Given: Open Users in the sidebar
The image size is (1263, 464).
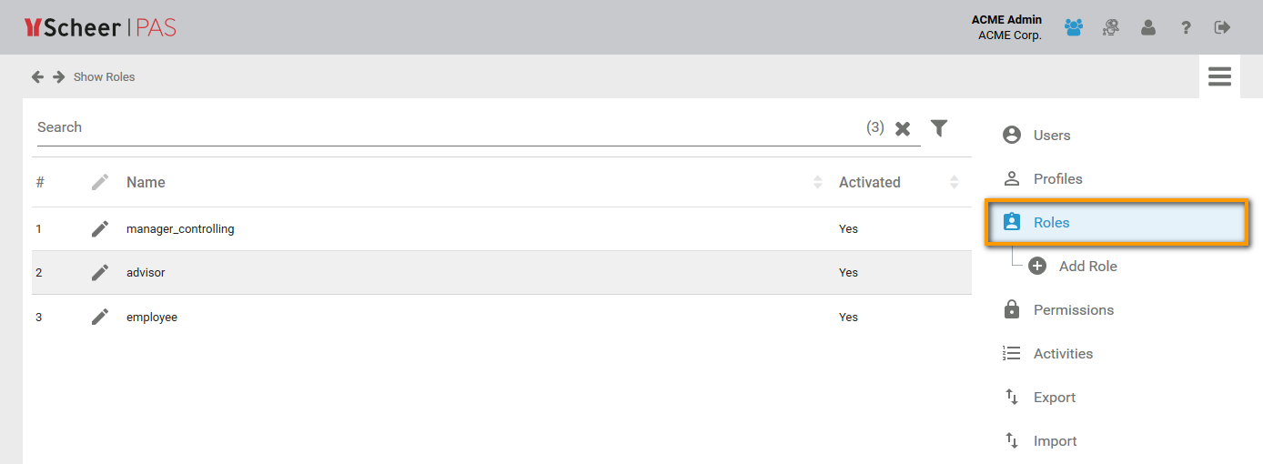Looking at the screenshot, I should click(x=1051, y=135).
